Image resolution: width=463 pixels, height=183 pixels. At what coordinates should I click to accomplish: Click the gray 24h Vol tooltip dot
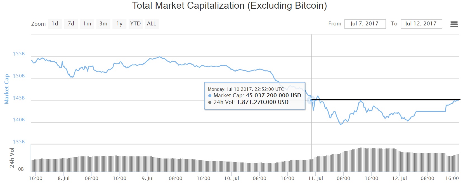(x=210, y=102)
